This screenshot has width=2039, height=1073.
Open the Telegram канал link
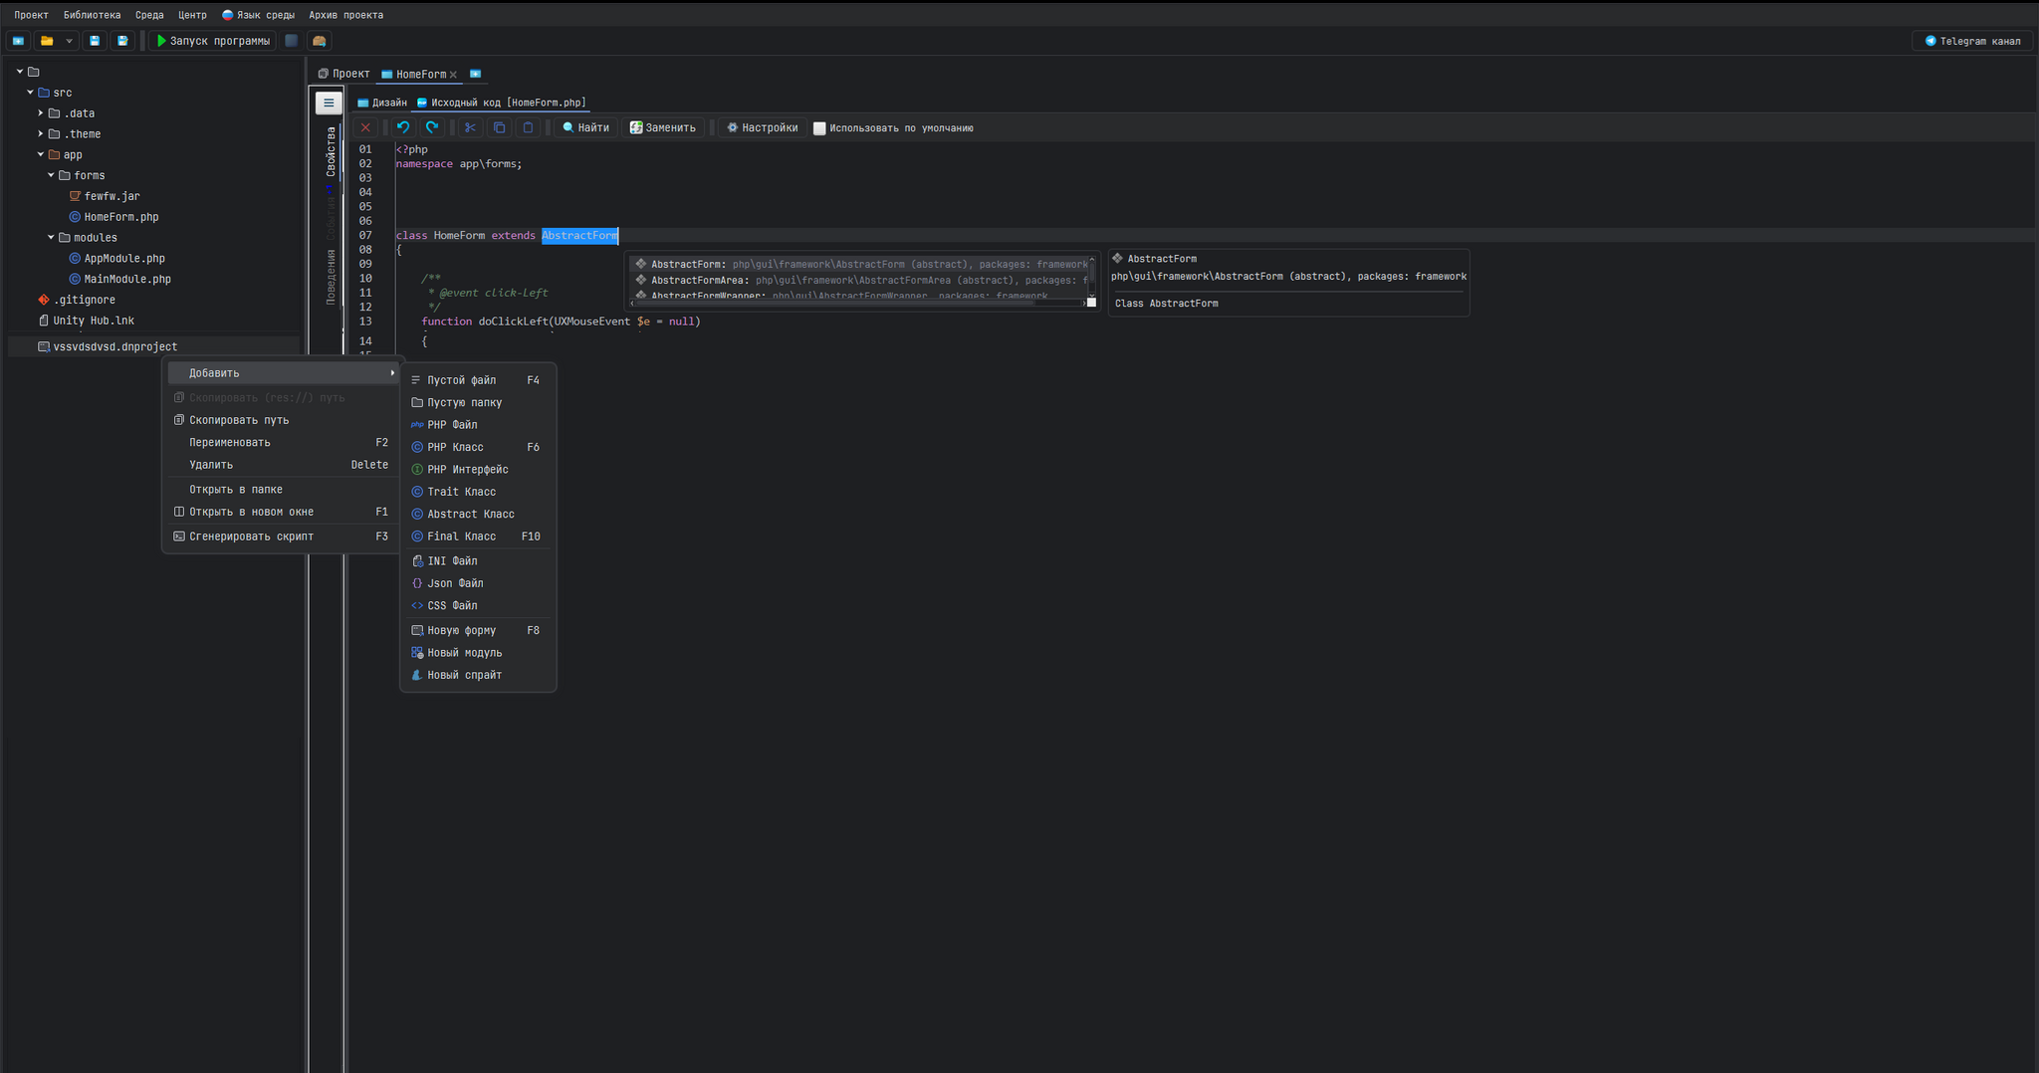click(x=1972, y=41)
